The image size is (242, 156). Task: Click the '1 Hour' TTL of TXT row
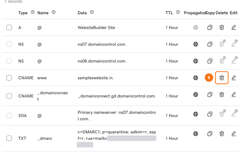(x=172, y=138)
